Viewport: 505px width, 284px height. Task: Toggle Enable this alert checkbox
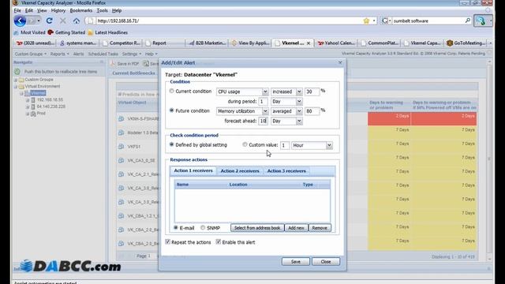click(x=219, y=242)
